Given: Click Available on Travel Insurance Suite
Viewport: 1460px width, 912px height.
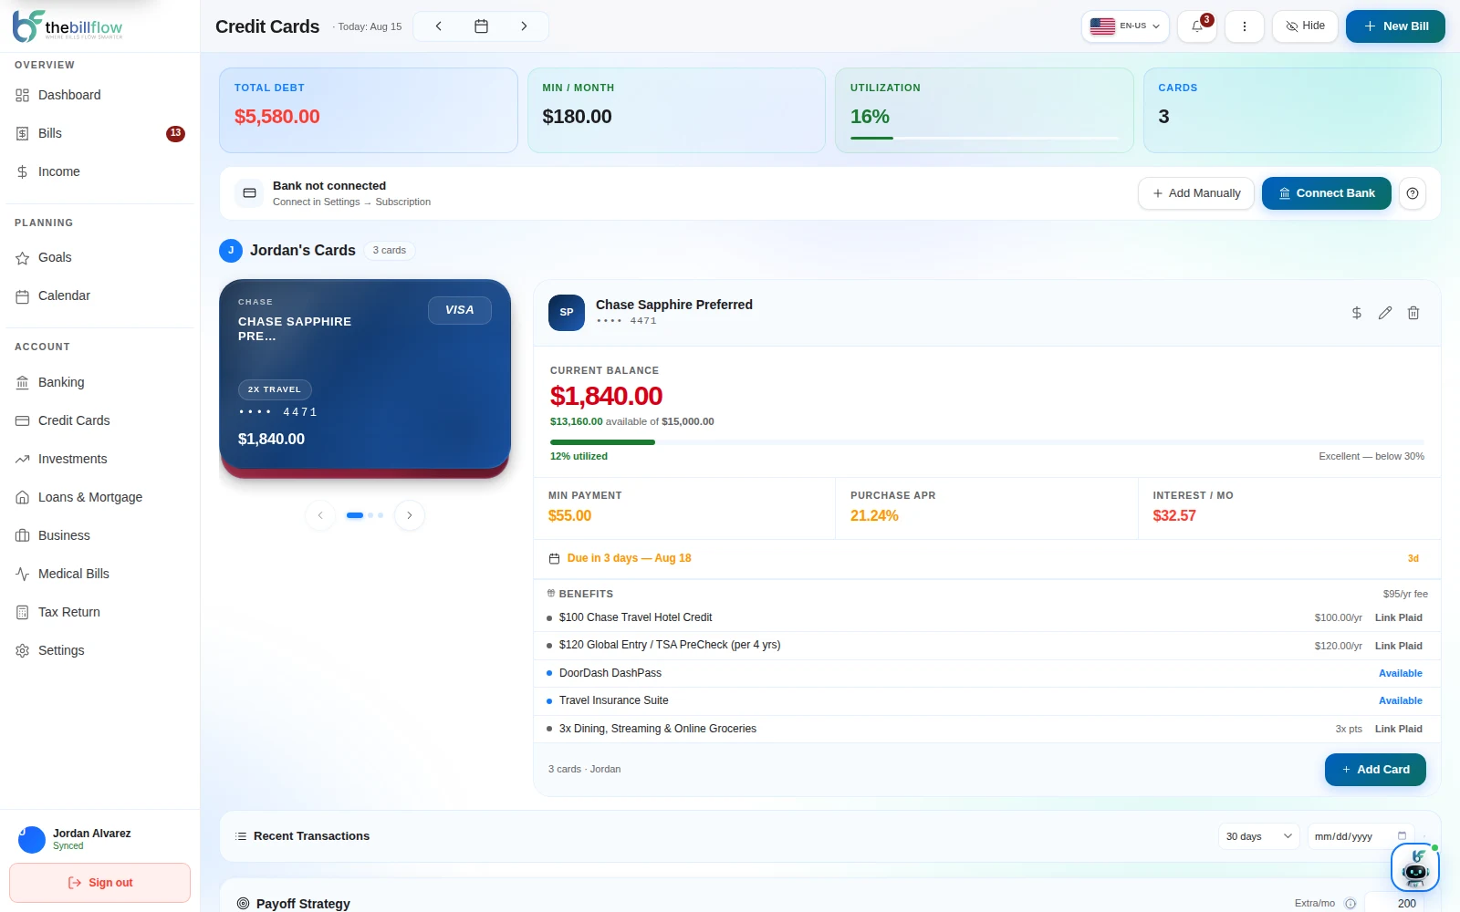Looking at the screenshot, I should 1401,700.
